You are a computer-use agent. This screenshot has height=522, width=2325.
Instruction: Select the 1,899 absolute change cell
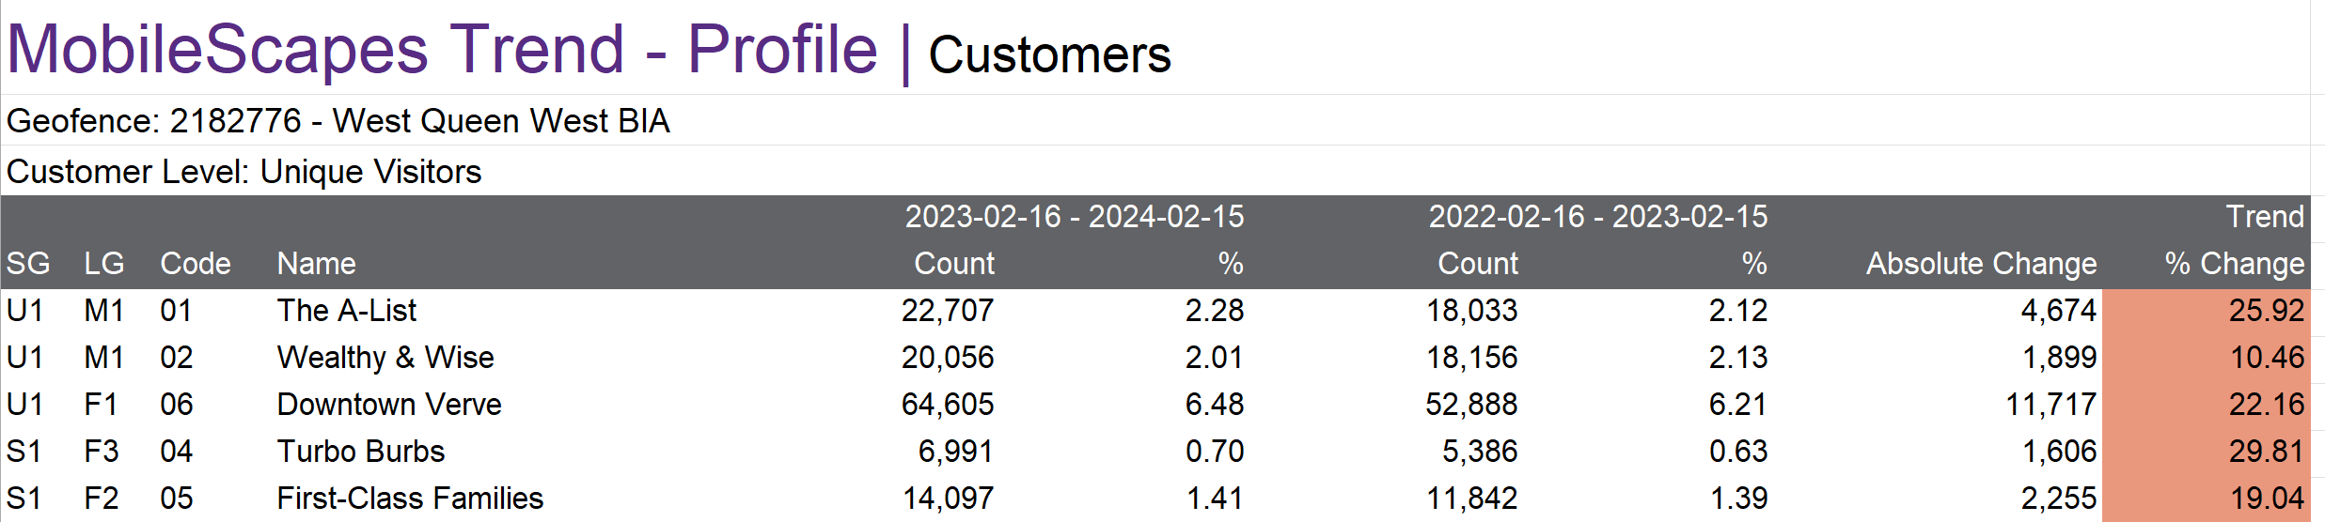(2060, 358)
